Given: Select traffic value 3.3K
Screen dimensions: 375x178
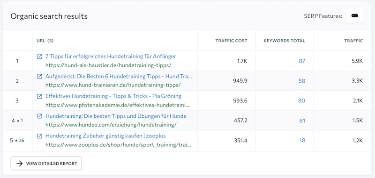Looking at the screenshot, I should tap(357, 81).
